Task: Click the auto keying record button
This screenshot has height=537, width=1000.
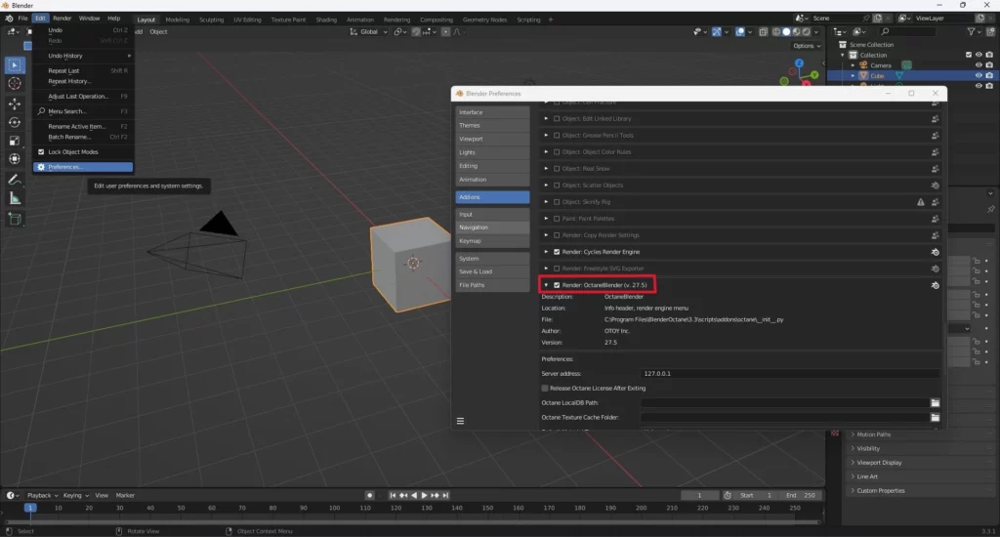Action: point(369,496)
